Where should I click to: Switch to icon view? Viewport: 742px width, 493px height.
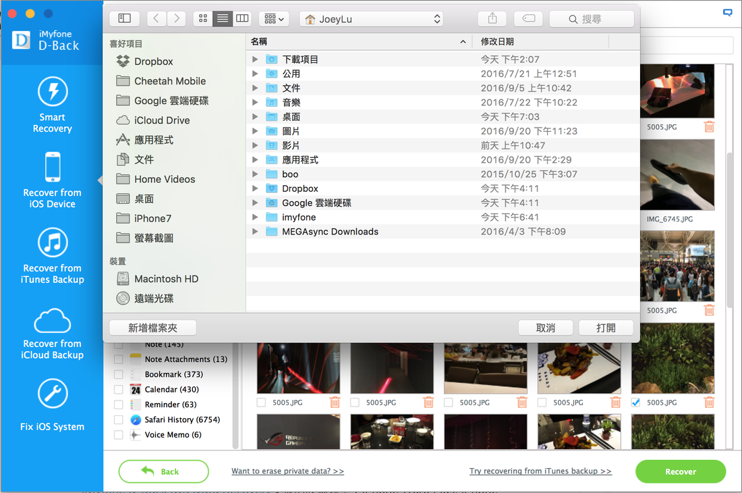[203, 18]
